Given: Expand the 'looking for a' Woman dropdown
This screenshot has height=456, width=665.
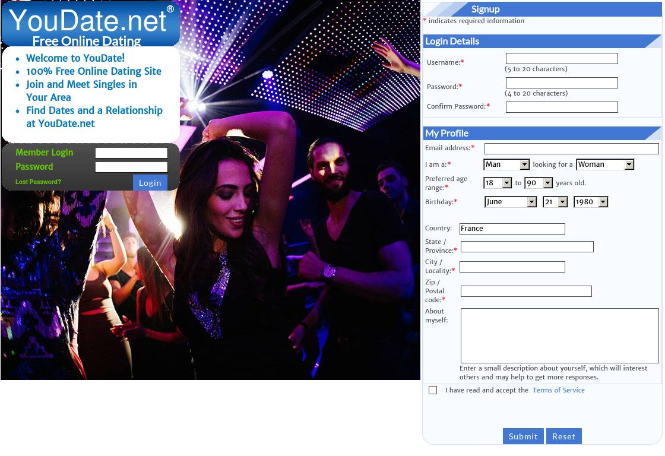Looking at the screenshot, I should tap(604, 164).
